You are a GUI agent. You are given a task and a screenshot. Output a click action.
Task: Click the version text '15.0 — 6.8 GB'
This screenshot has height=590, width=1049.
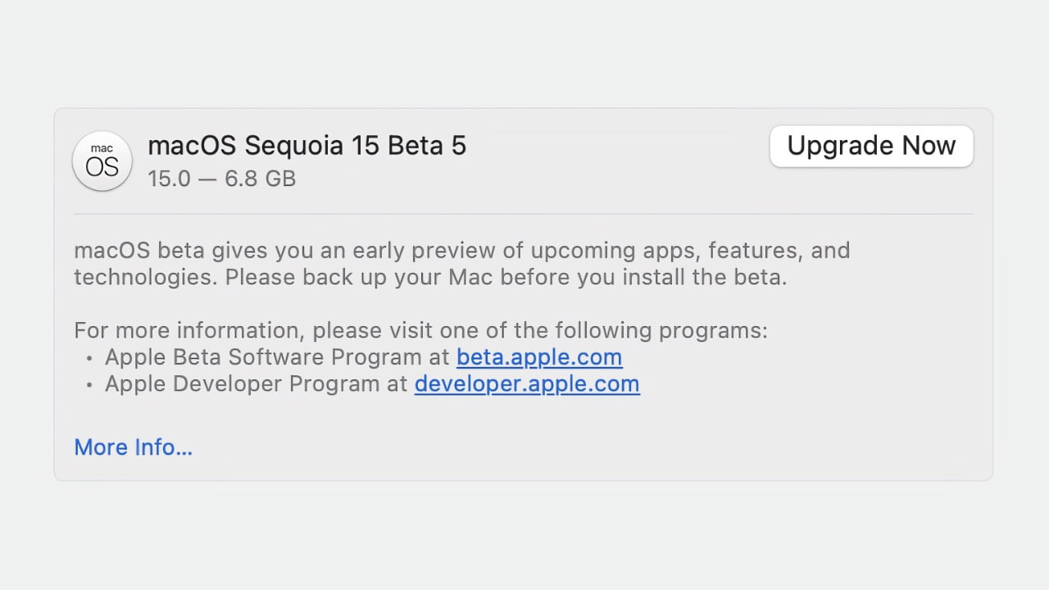tap(222, 179)
